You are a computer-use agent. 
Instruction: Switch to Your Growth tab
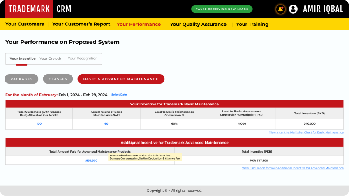(50, 59)
